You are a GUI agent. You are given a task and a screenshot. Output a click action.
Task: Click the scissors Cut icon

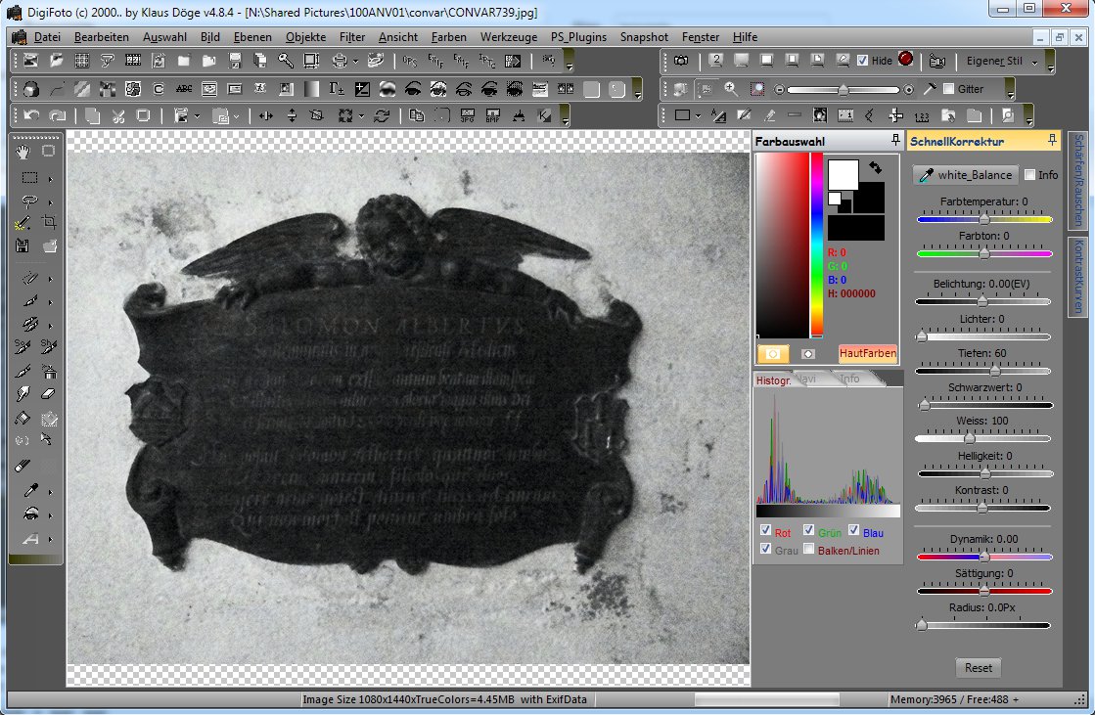(118, 115)
